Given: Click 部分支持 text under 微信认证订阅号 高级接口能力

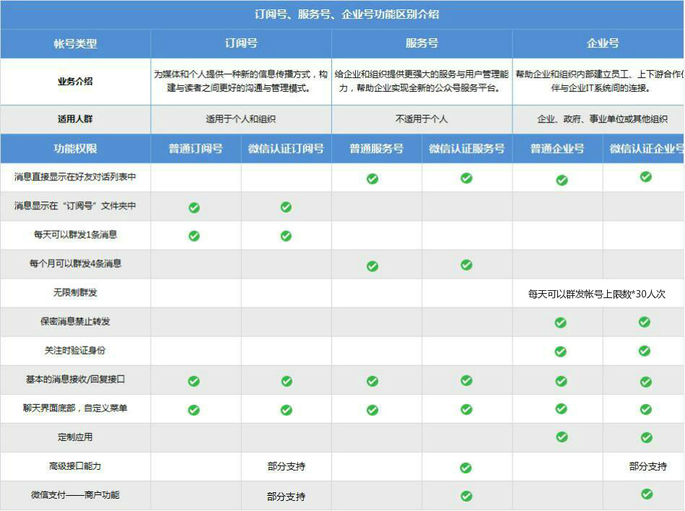Looking at the screenshot, I should point(287,466).
